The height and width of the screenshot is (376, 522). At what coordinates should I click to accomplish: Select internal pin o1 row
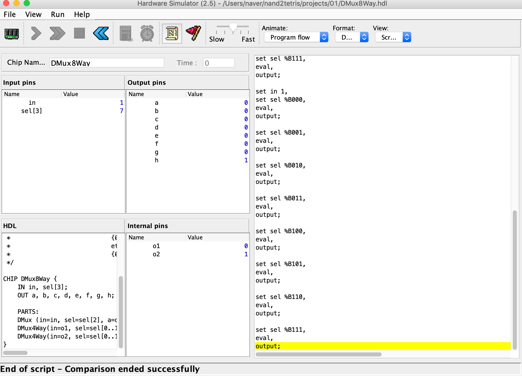click(188, 246)
